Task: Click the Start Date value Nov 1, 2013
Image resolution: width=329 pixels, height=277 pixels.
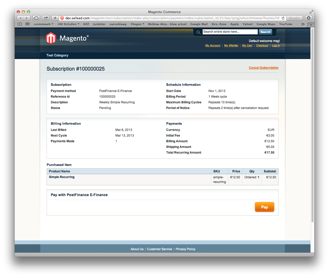Action: click(217, 91)
